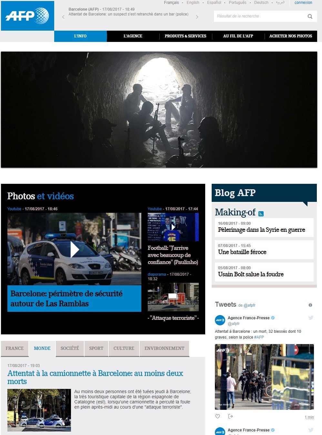This screenshot has width=322, height=435.
Task: Open the tunnel fighters hero image
Action: (x=159, y=110)
